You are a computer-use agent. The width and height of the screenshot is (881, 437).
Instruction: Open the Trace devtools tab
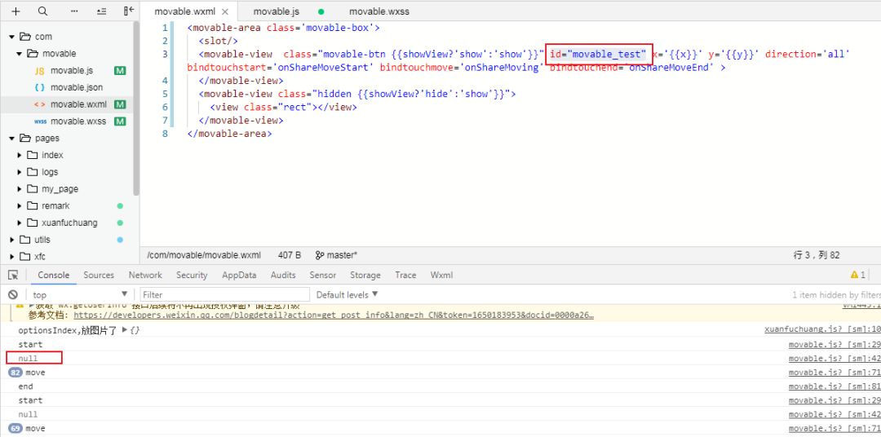[x=405, y=275]
